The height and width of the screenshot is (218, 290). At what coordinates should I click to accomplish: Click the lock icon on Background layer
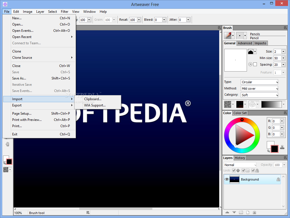click(x=278, y=179)
